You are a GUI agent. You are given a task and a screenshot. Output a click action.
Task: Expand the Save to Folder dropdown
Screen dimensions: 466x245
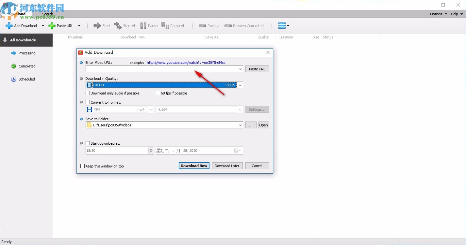pyautogui.click(x=240, y=125)
